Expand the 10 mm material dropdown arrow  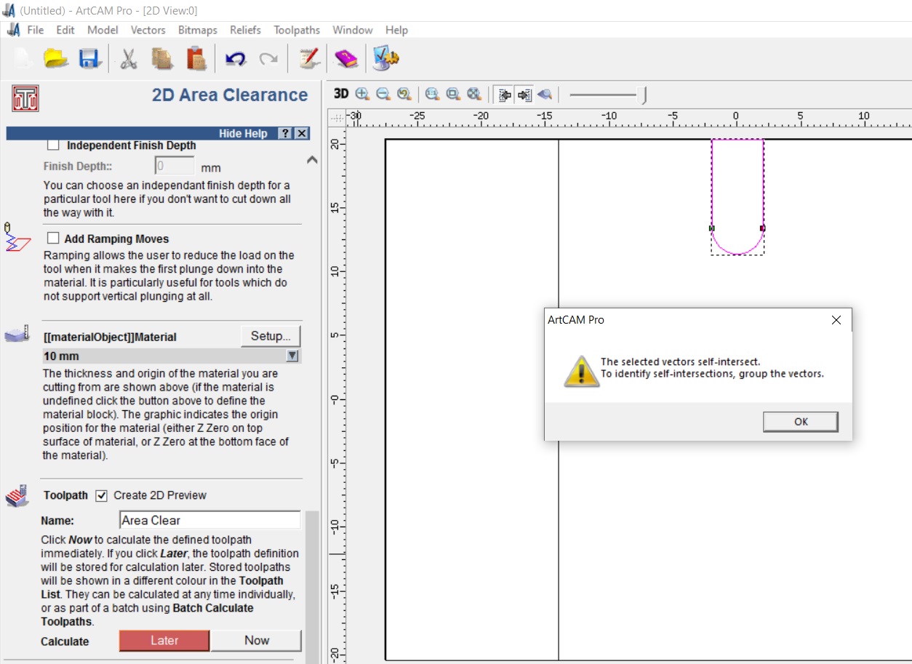click(x=292, y=356)
